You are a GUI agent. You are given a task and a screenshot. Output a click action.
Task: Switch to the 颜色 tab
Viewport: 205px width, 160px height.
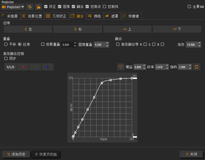tap(95, 16)
